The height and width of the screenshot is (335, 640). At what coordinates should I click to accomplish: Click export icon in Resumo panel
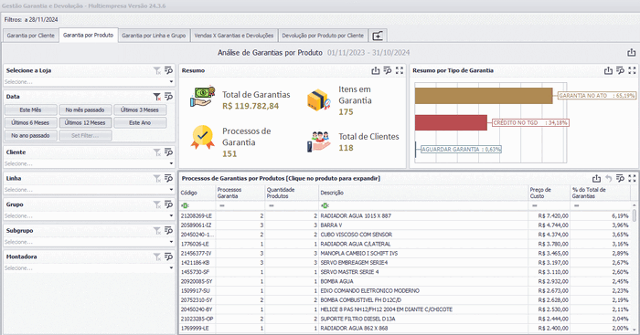[376, 70]
